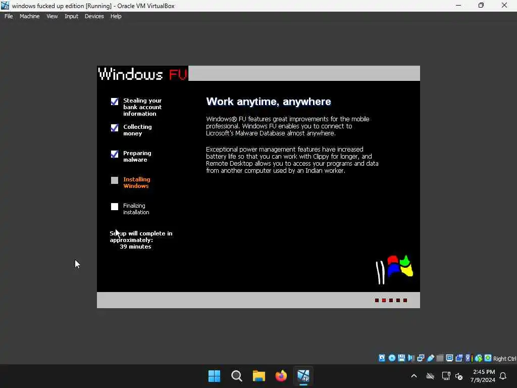Click the Preparing malware step label

pyautogui.click(x=137, y=157)
